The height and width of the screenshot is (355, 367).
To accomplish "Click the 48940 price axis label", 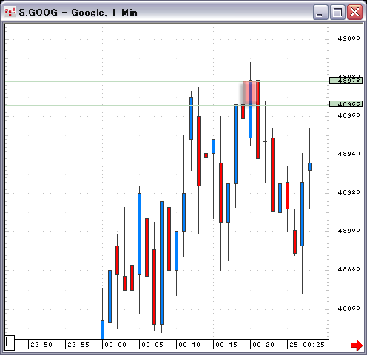I will [349, 154].
